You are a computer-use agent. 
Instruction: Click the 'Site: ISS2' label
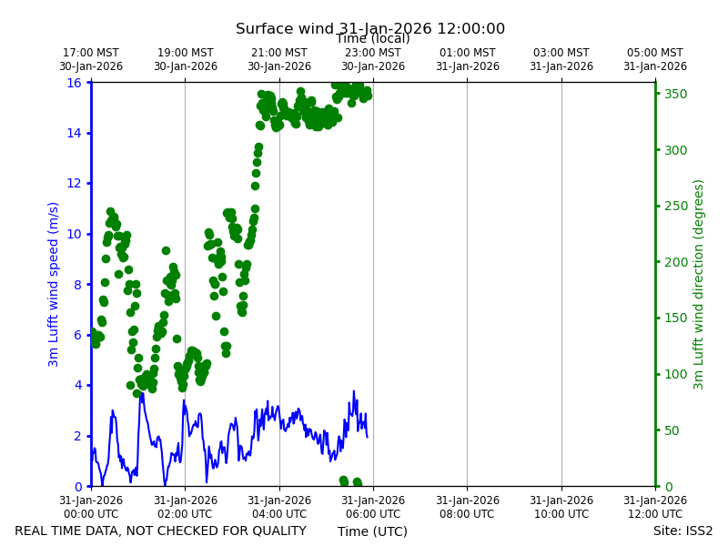tap(683, 531)
